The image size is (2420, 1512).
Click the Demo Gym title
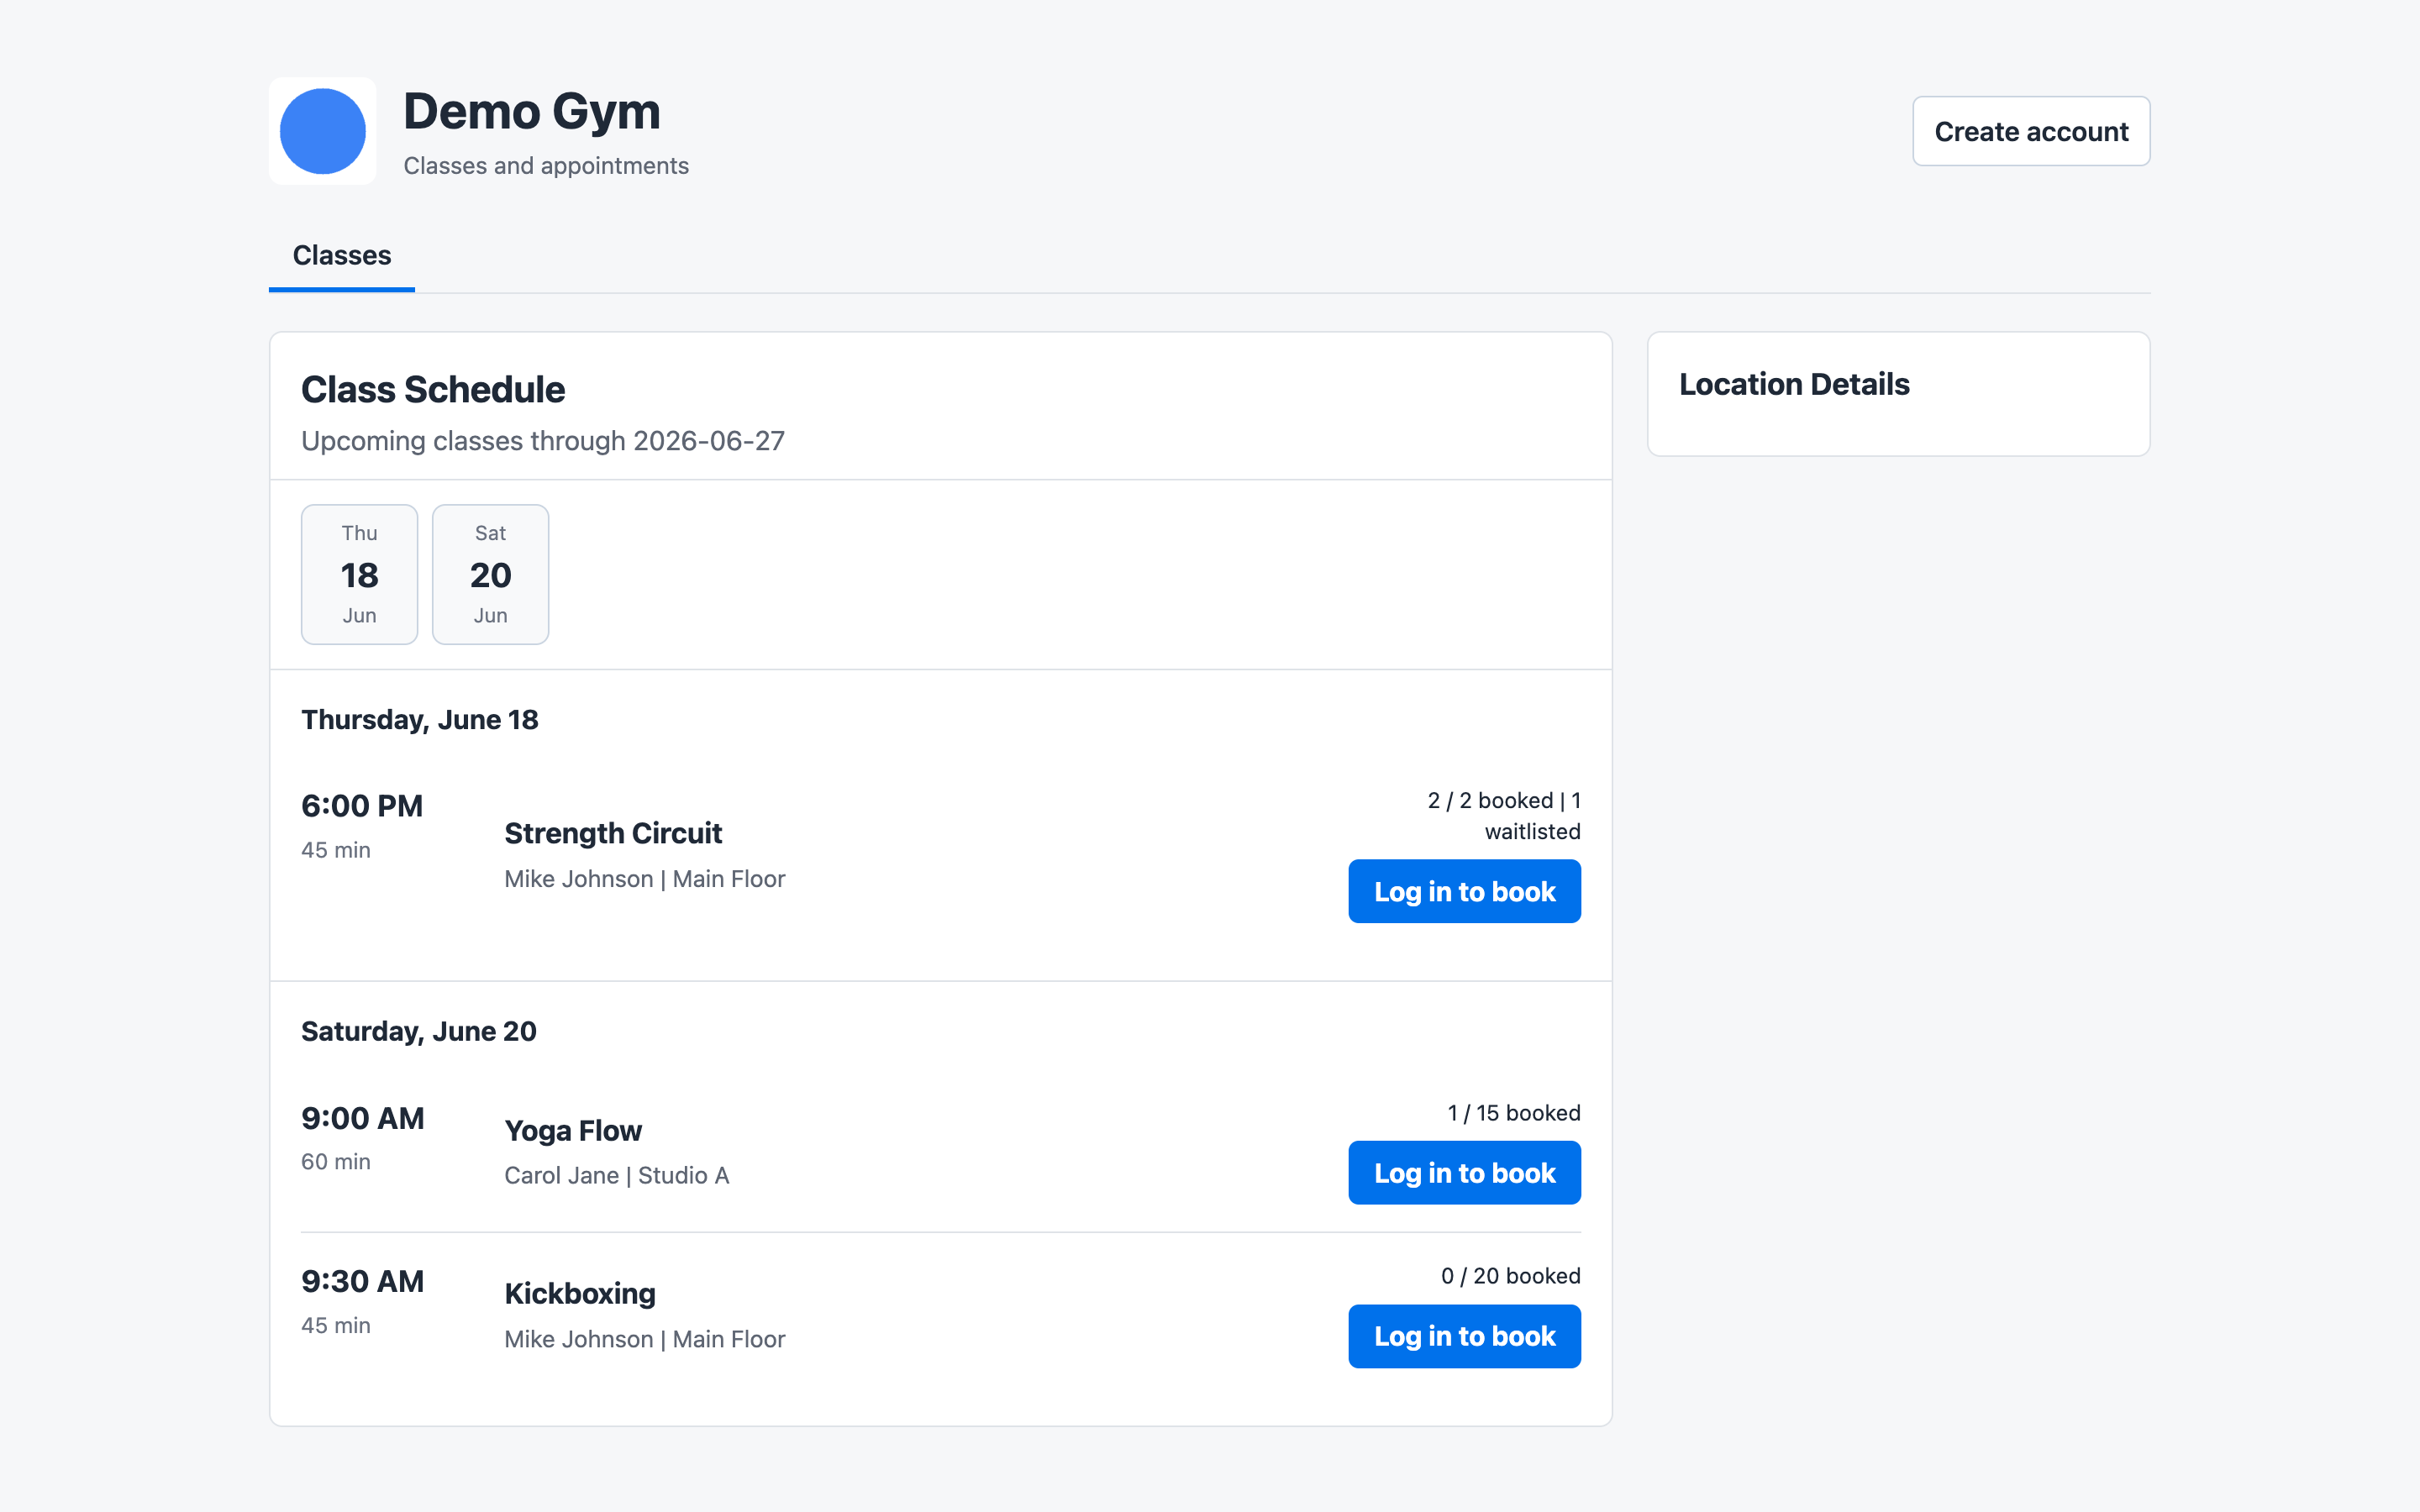point(532,111)
